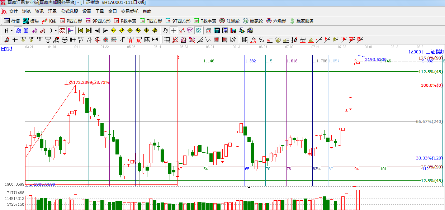The image size is (445, 210).
Task: Toggle the colored flag toolbar button
Action: point(71,30)
